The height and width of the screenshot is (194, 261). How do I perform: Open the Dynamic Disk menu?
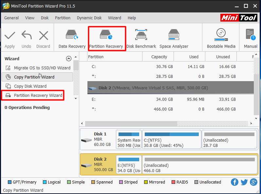click(89, 18)
